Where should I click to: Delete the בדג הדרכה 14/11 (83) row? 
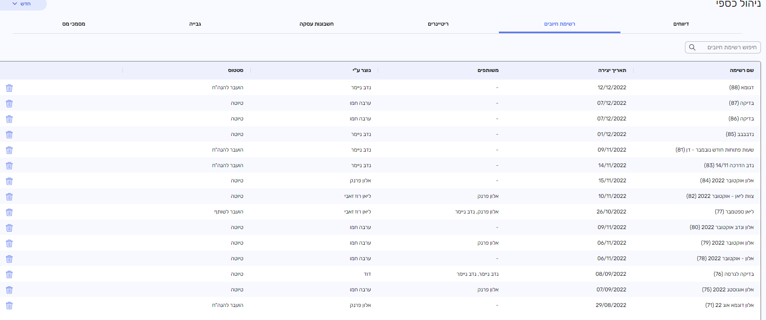[9, 166]
